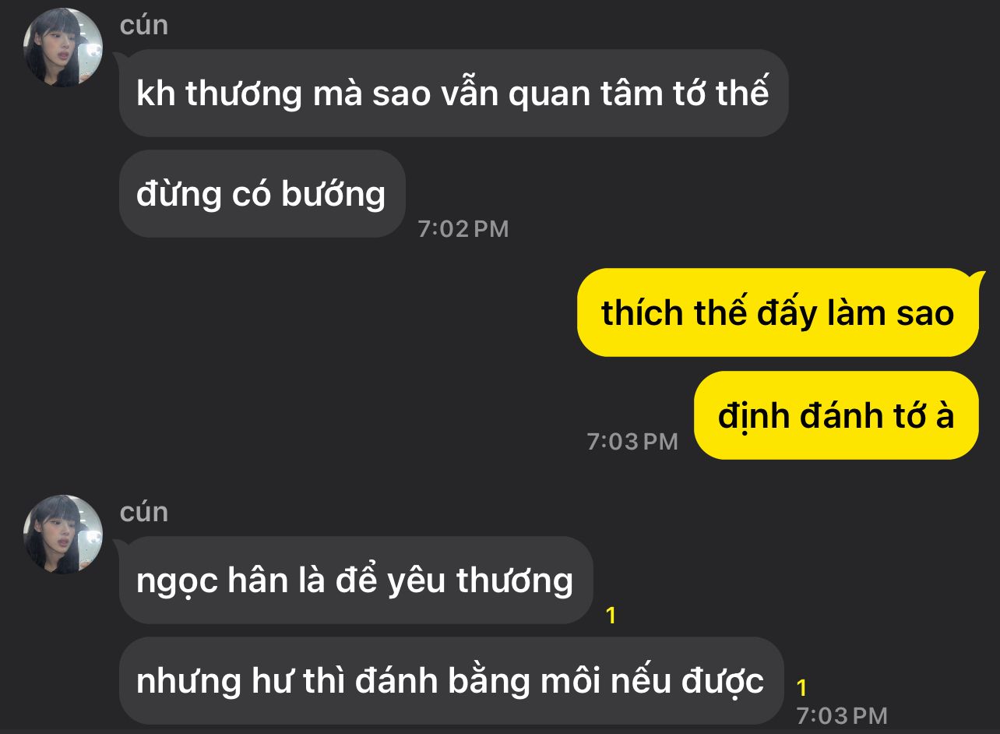Image resolution: width=1000 pixels, height=734 pixels.
Task: Tap sender name 'cún' above 'ngọc hân' message
Action: pos(144,512)
